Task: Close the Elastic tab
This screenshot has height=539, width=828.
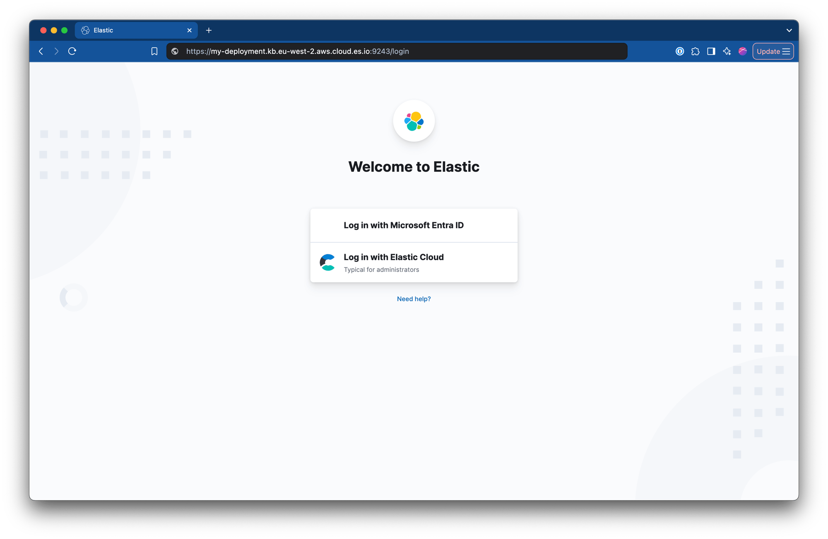Action: (189, 30)
